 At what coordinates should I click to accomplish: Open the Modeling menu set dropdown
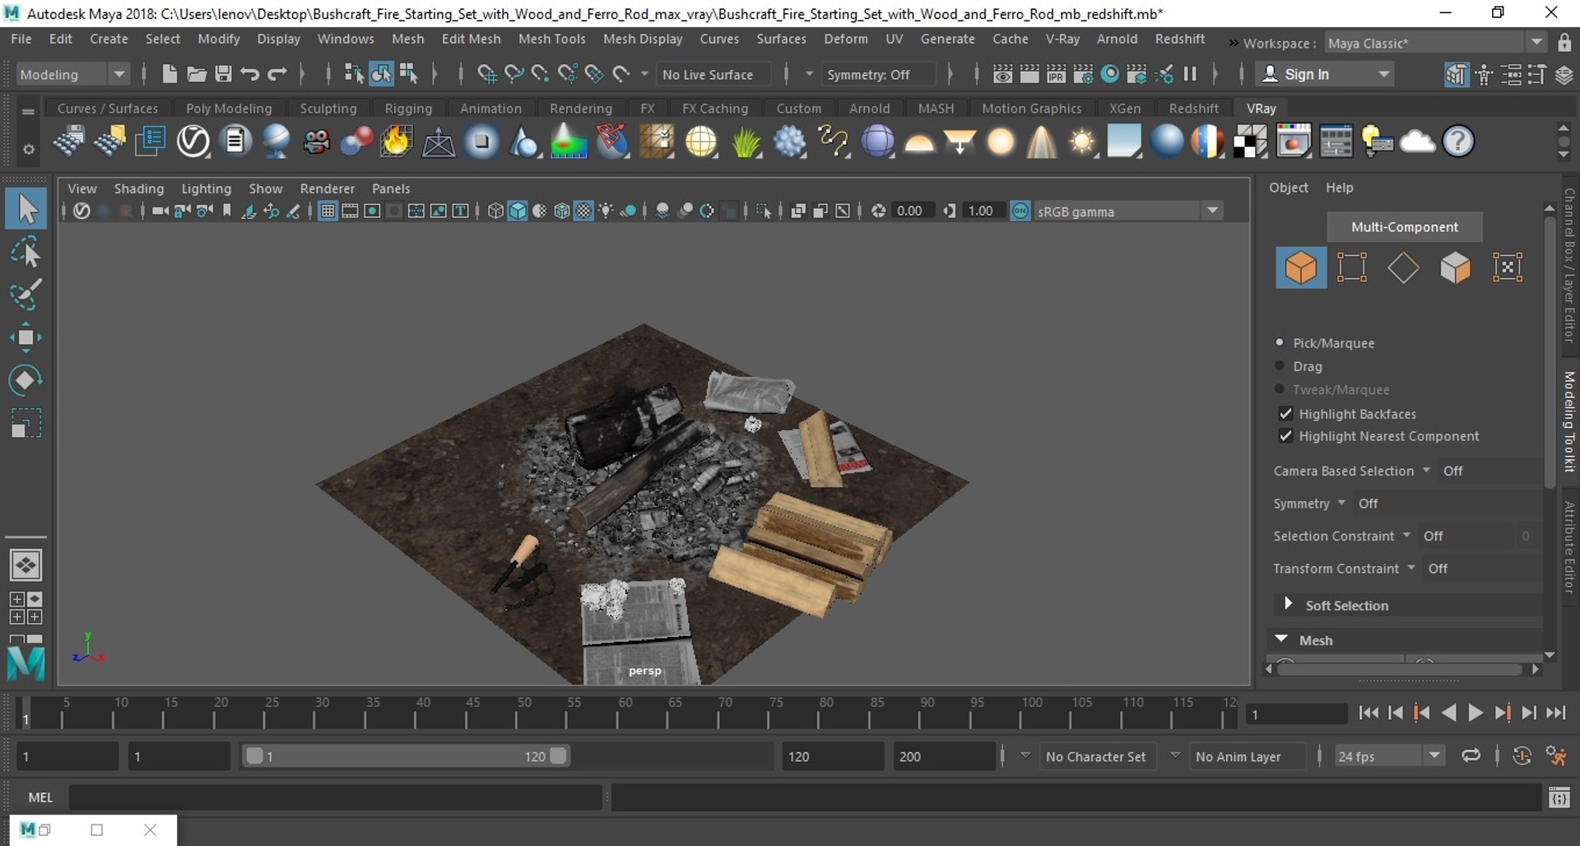tap(73, 74)
